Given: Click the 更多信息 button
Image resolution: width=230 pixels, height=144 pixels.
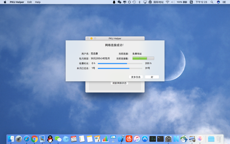Looking at the screenshot, I should tap(136, 77).
